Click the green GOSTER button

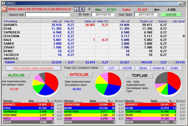pos(171,15)
